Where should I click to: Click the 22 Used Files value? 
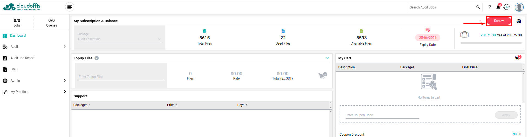tap(283, 38)
